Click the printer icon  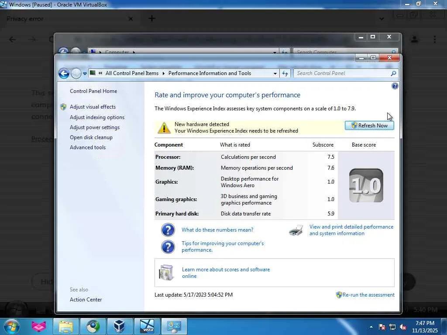[296, 230]
